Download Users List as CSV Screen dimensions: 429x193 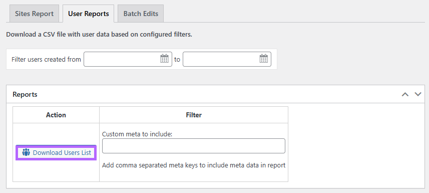[x=56, y=153]
